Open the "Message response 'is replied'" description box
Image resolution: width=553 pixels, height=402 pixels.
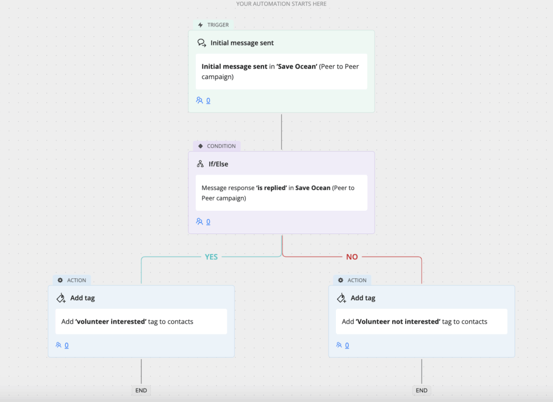pyautogui.click(x=281, y=193)
